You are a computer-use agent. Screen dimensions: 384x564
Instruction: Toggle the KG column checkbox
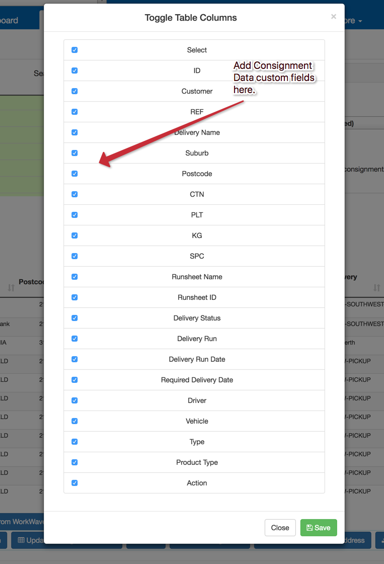(x=74, y=235)
